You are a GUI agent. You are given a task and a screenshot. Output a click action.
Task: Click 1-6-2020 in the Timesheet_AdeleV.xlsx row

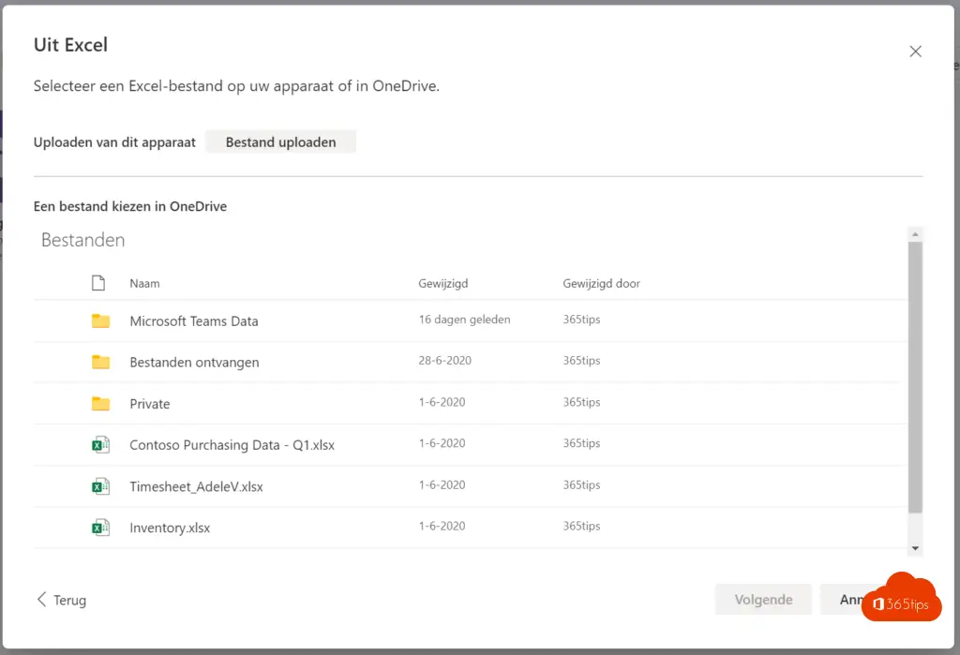click(442, 484)
